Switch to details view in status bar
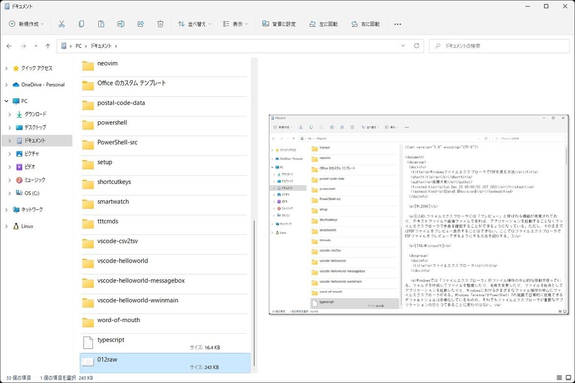The width and height of the screenshot is (575, 383). pos(559,378)
